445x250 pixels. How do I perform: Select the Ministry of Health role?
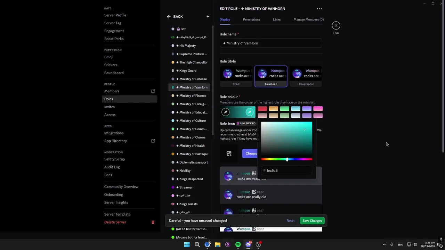pyautogui.click(x=189, y=146)
